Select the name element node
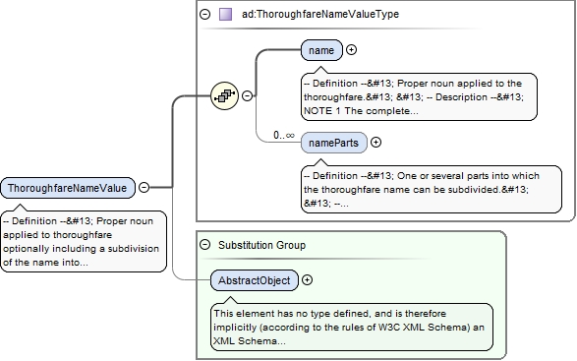 tap(321, 50)
